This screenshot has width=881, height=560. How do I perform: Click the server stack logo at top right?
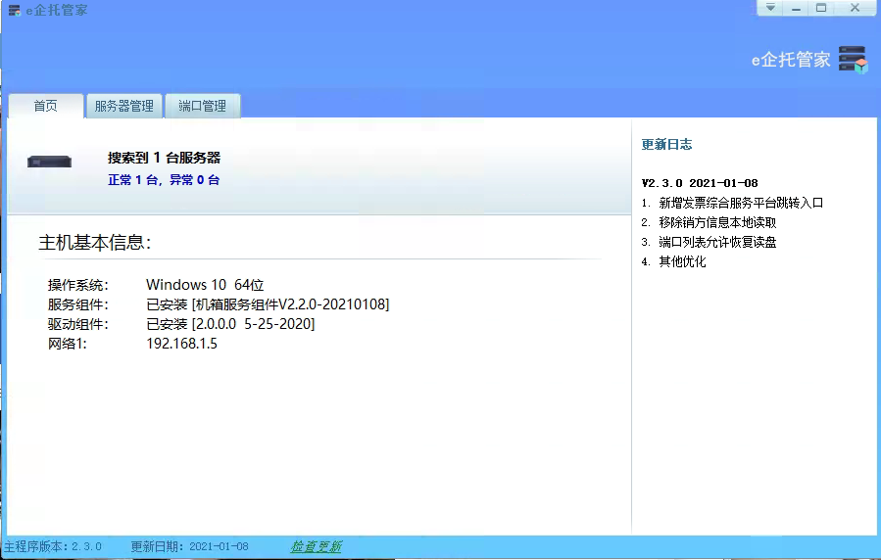(x=854, y=60)
